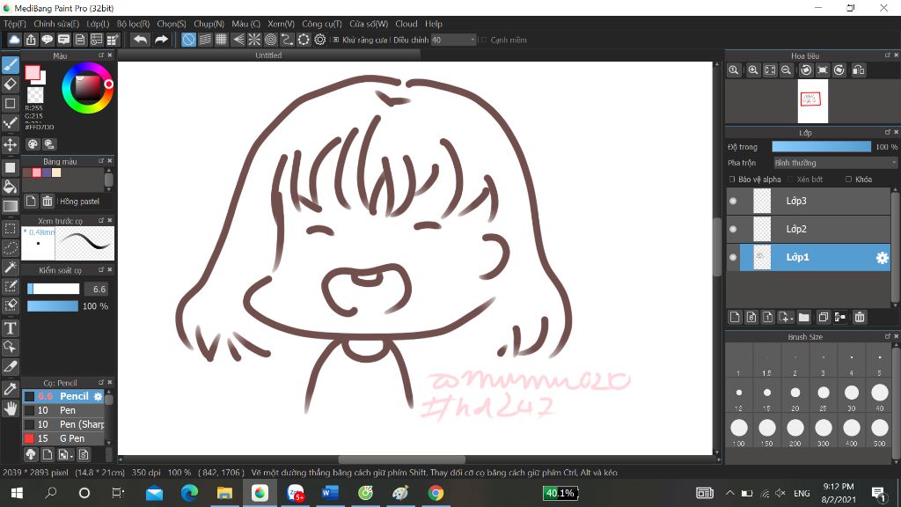Image resolution: width=901 pixels, height=507 pixels.
Task: Enable radial snap guide
Action: click(254, 39)
